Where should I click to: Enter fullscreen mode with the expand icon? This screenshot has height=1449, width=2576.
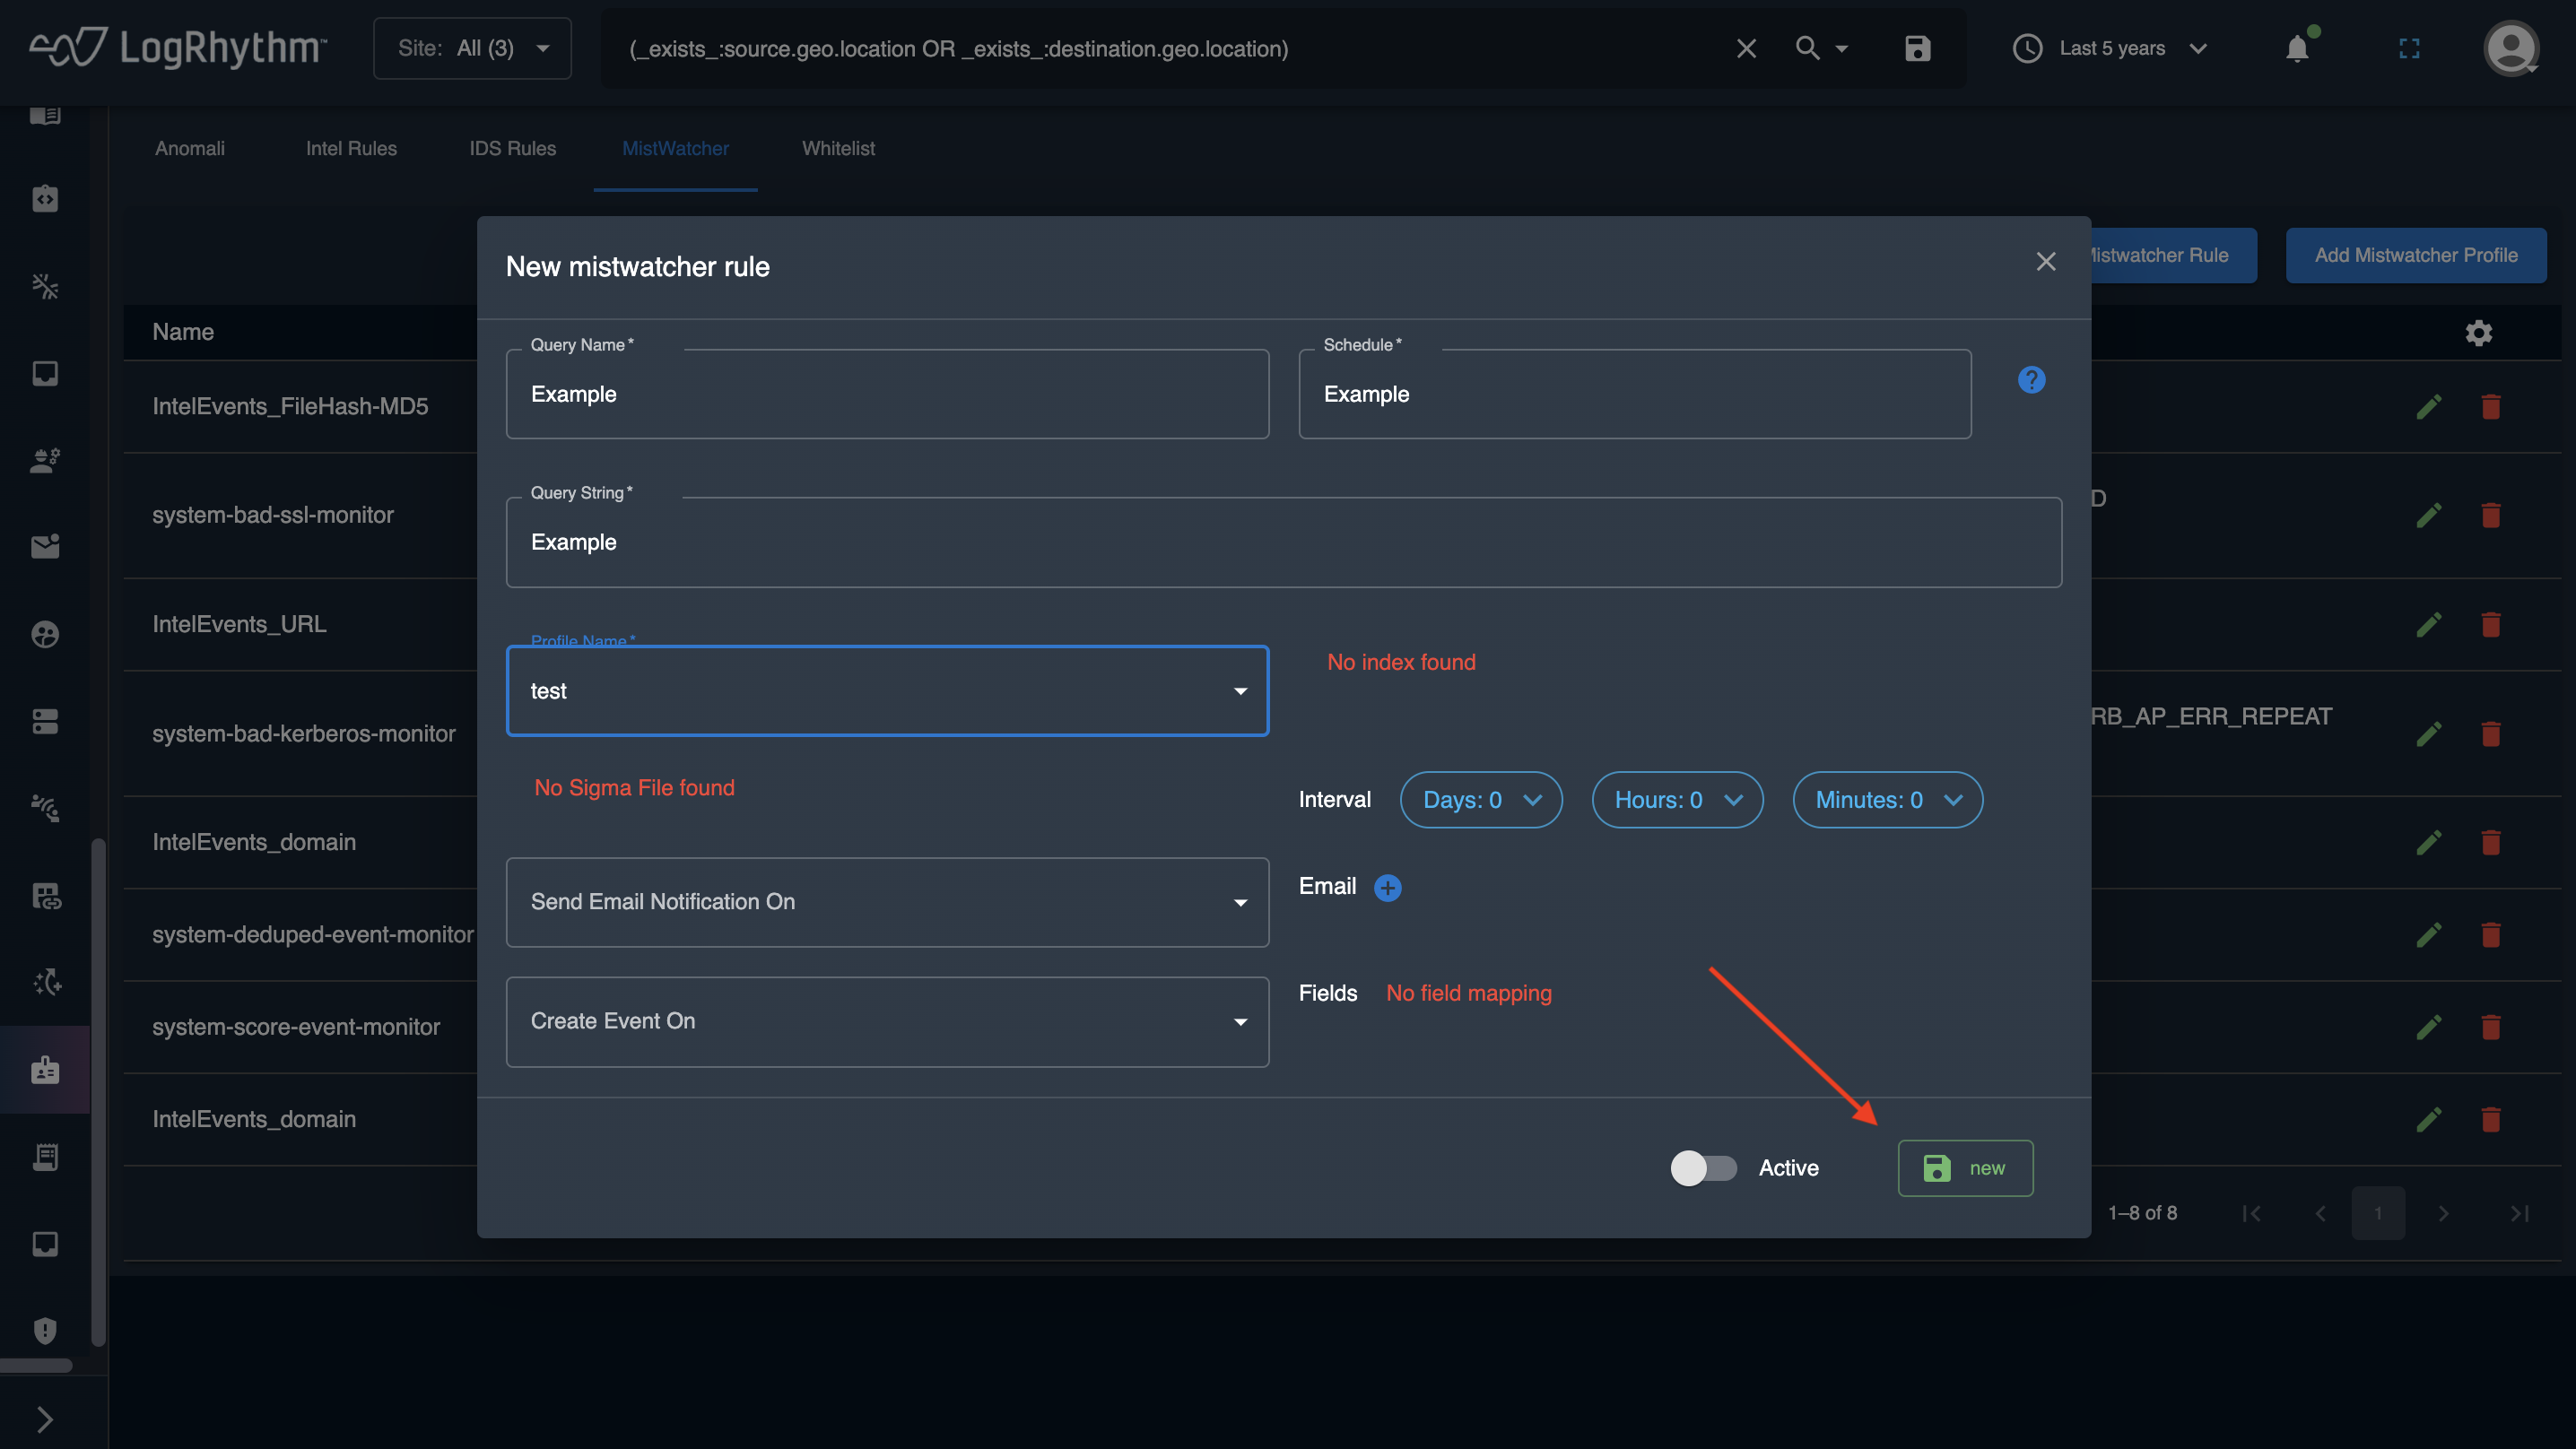[2409, 48]
